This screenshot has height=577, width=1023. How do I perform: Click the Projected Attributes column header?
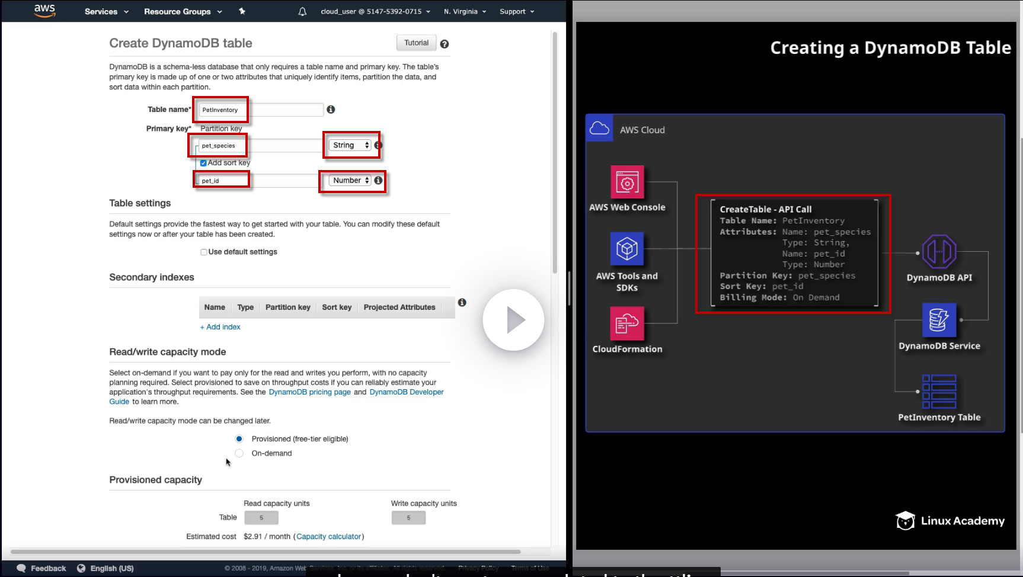tap(399, 307)
